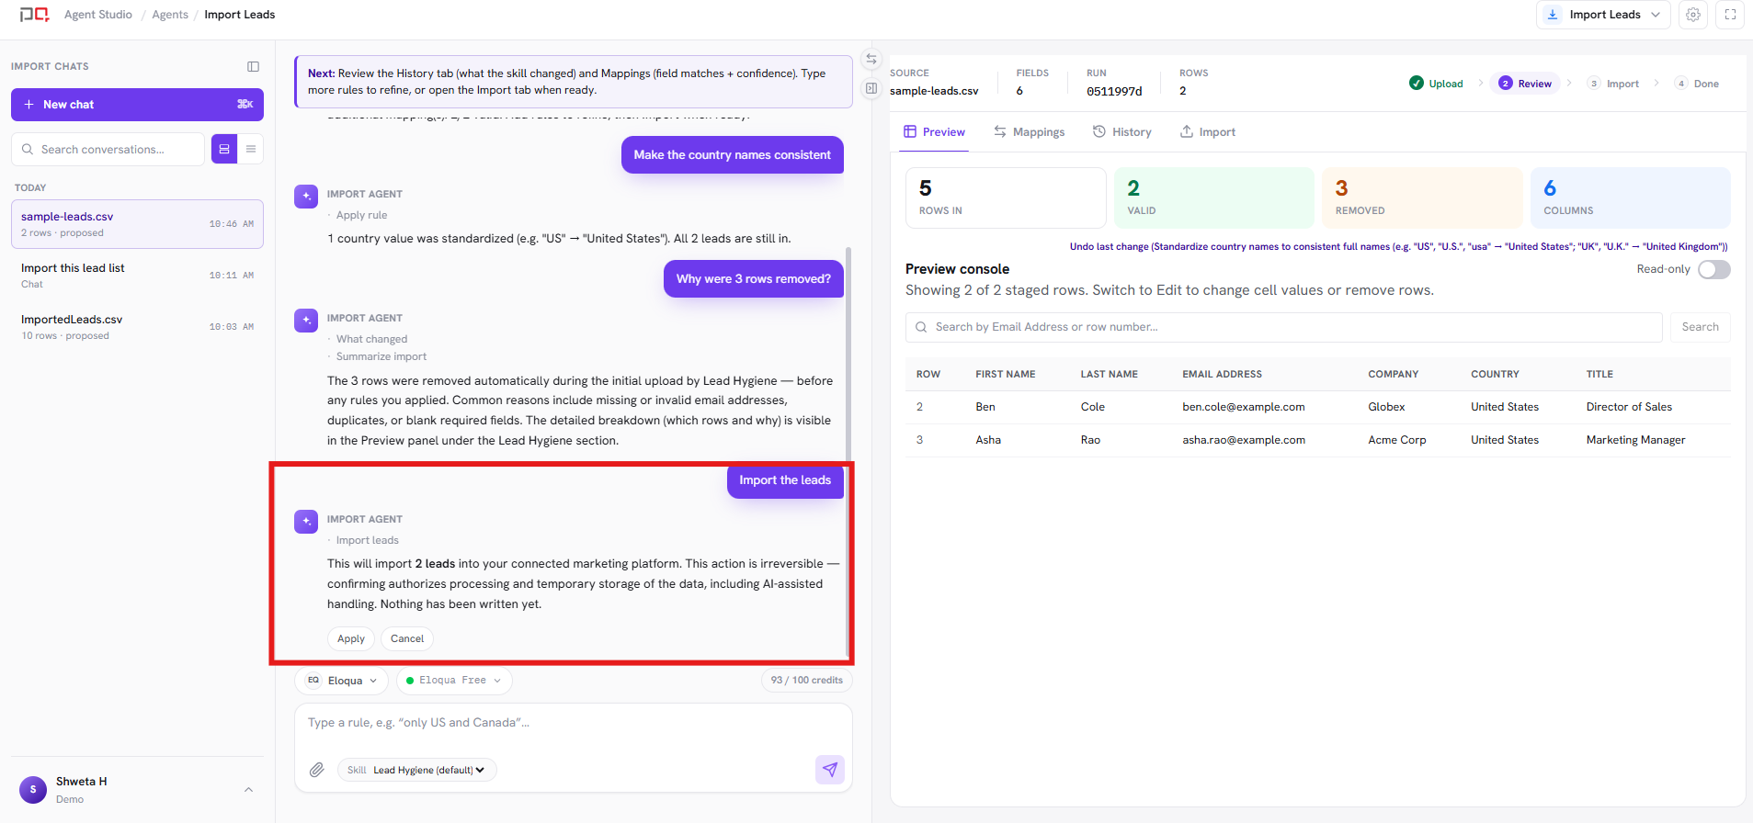Cancel the lead import
The width and height of the screenshot is (1753, 823).
407,638
